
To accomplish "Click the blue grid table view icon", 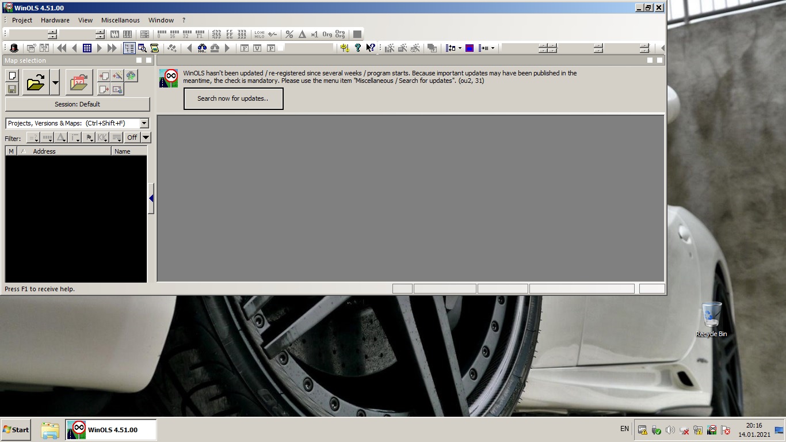I will pos(87,48).
